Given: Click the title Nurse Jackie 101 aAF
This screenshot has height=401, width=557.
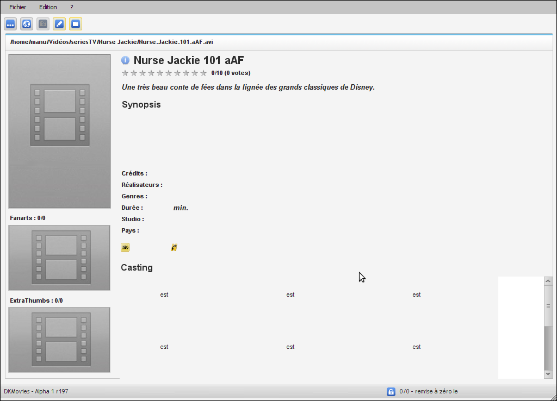Looking at the screenshot, I should point(189,60).
